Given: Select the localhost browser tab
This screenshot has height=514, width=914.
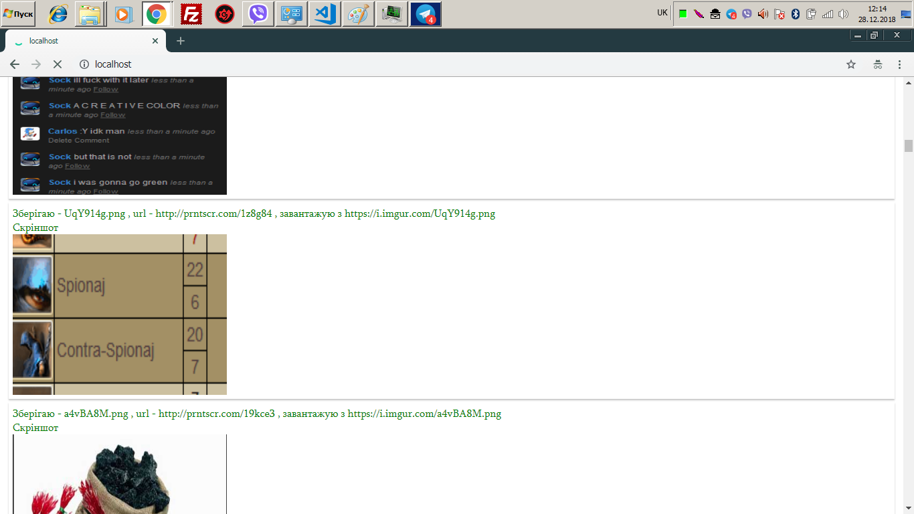Looking at the screenshot, I should click(x=80, y=41).
